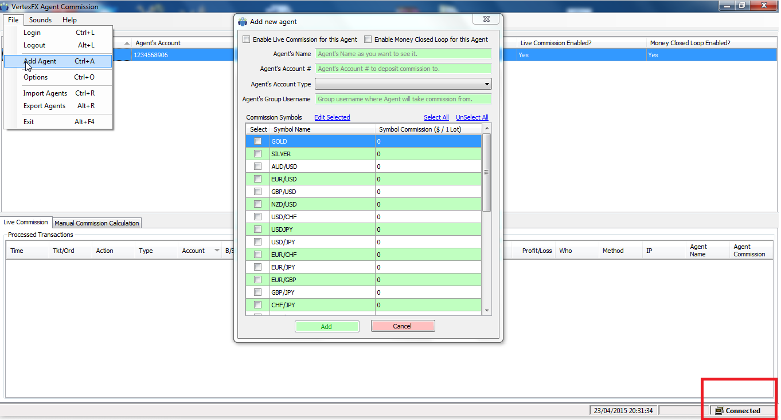Tick the EUR/CHF symbol checkbox
The height and width of the screenshot is (420, 781).
tap(258, 255)
